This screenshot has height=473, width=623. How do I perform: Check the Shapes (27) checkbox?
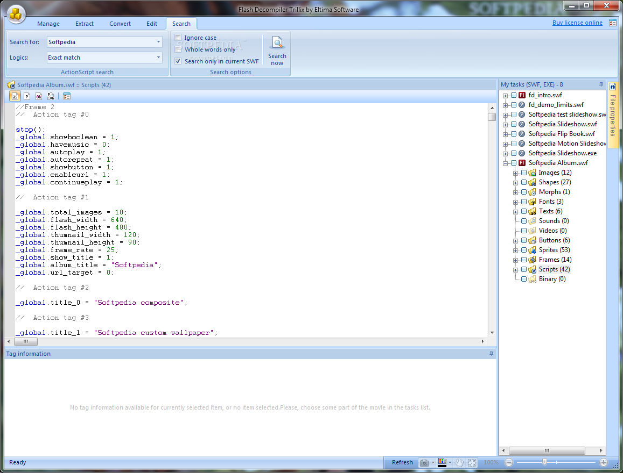click(524, 182)
